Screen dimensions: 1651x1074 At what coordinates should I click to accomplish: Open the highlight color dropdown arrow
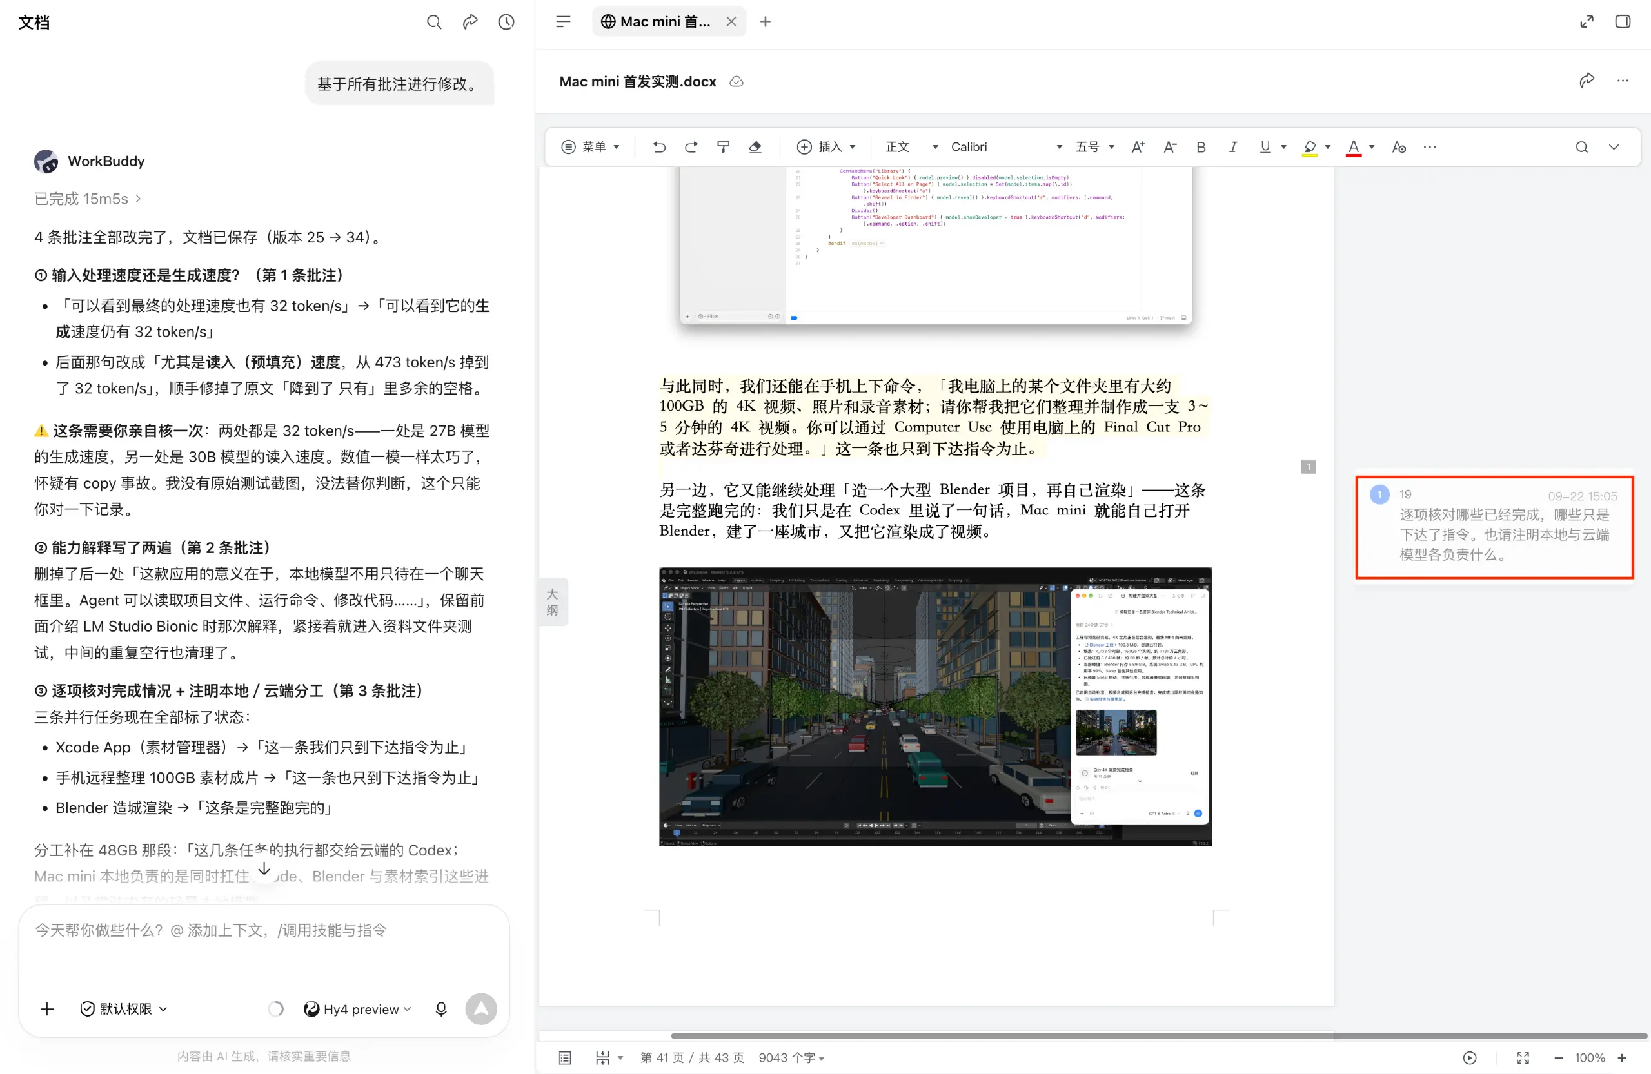tap(1328, 147)
